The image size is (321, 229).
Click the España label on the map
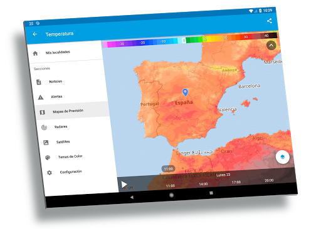pyautogui.click(x=184, y=103)
